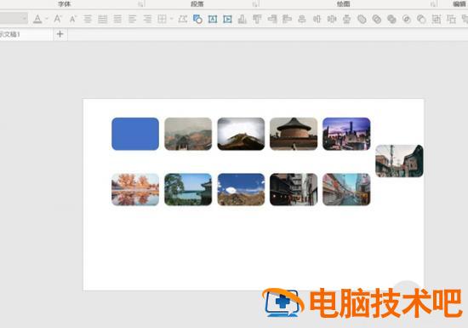Align selected objects to the right
This screenshot has width=468, height=328.
pos(272,19)
